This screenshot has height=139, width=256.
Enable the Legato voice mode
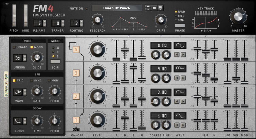point(14,47)
